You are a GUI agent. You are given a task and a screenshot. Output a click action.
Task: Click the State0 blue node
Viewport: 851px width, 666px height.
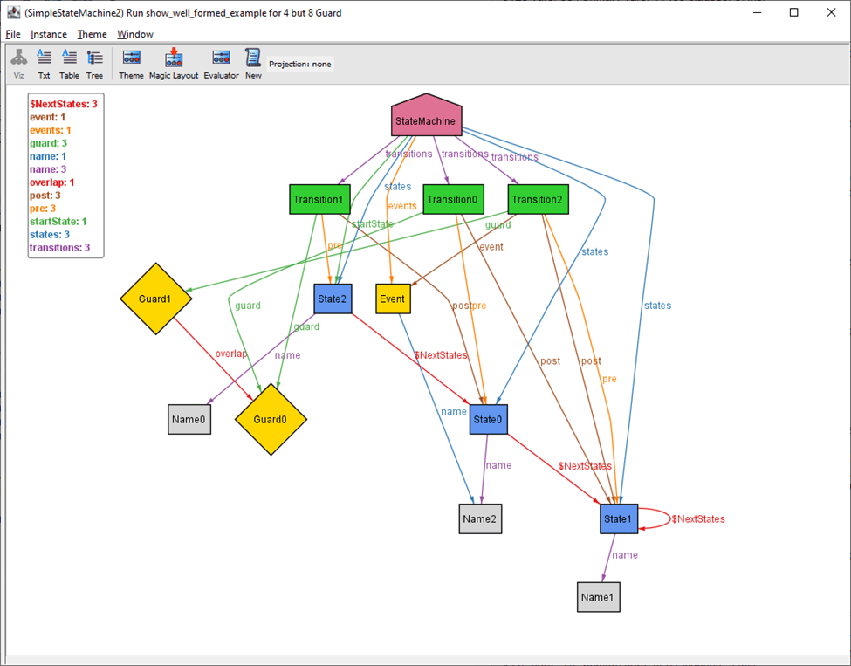[488, 420]
